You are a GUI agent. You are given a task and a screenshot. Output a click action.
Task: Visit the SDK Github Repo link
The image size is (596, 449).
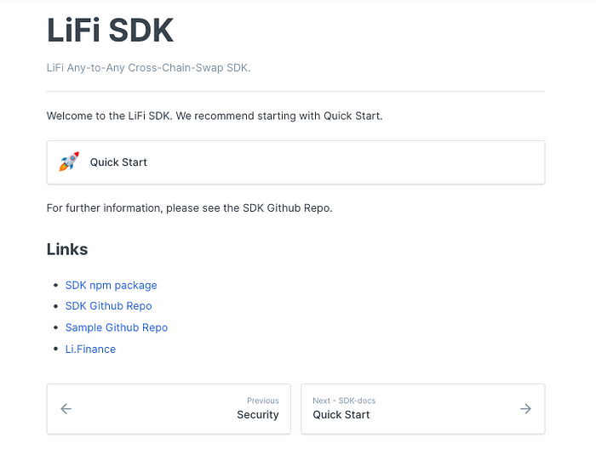click(108, 306)
